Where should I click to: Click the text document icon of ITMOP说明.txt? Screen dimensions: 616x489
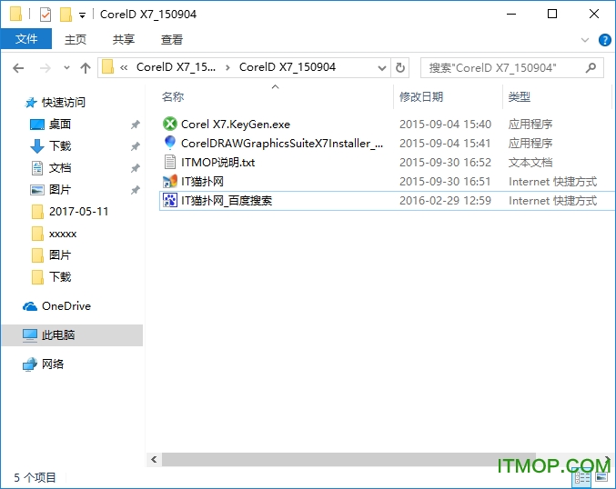170,162
